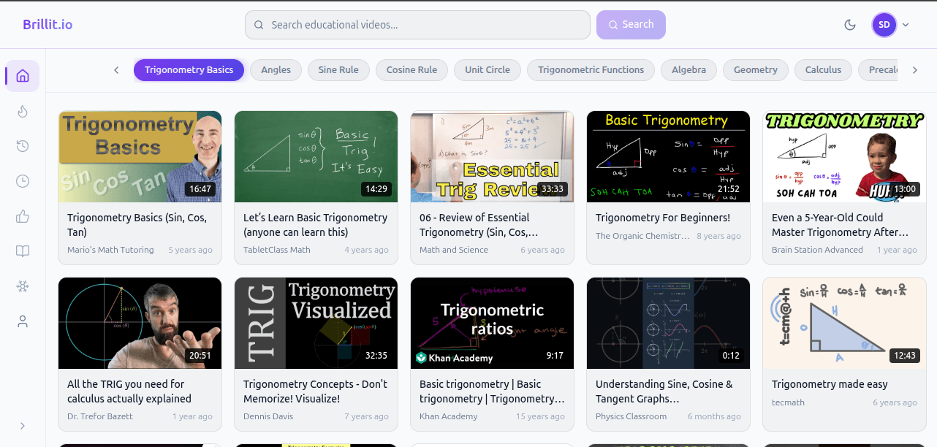Image resolution: width=937 pixels, height=447 pixels.
Task: Open the 0:12 sine graphs thumbnail
Action: [669, 323]
